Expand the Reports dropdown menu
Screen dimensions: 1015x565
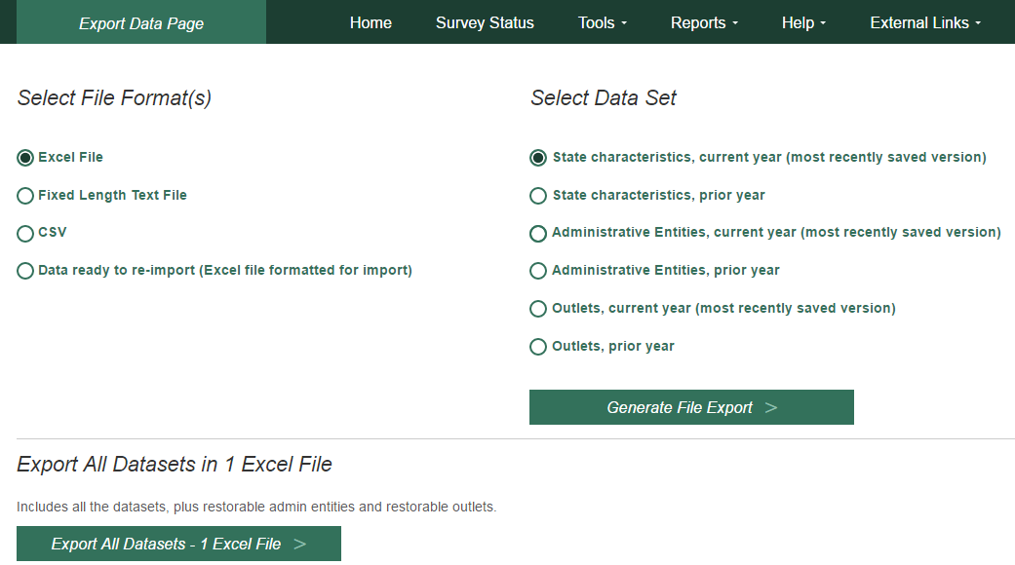tap(704, 22)
